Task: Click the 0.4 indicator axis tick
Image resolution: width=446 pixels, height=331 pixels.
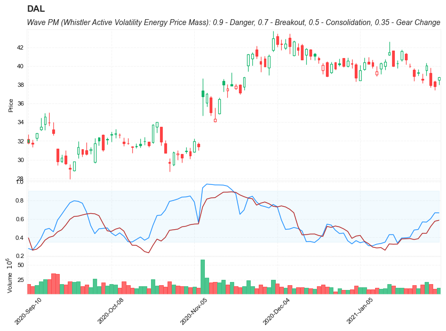Action: pos(20,238)
